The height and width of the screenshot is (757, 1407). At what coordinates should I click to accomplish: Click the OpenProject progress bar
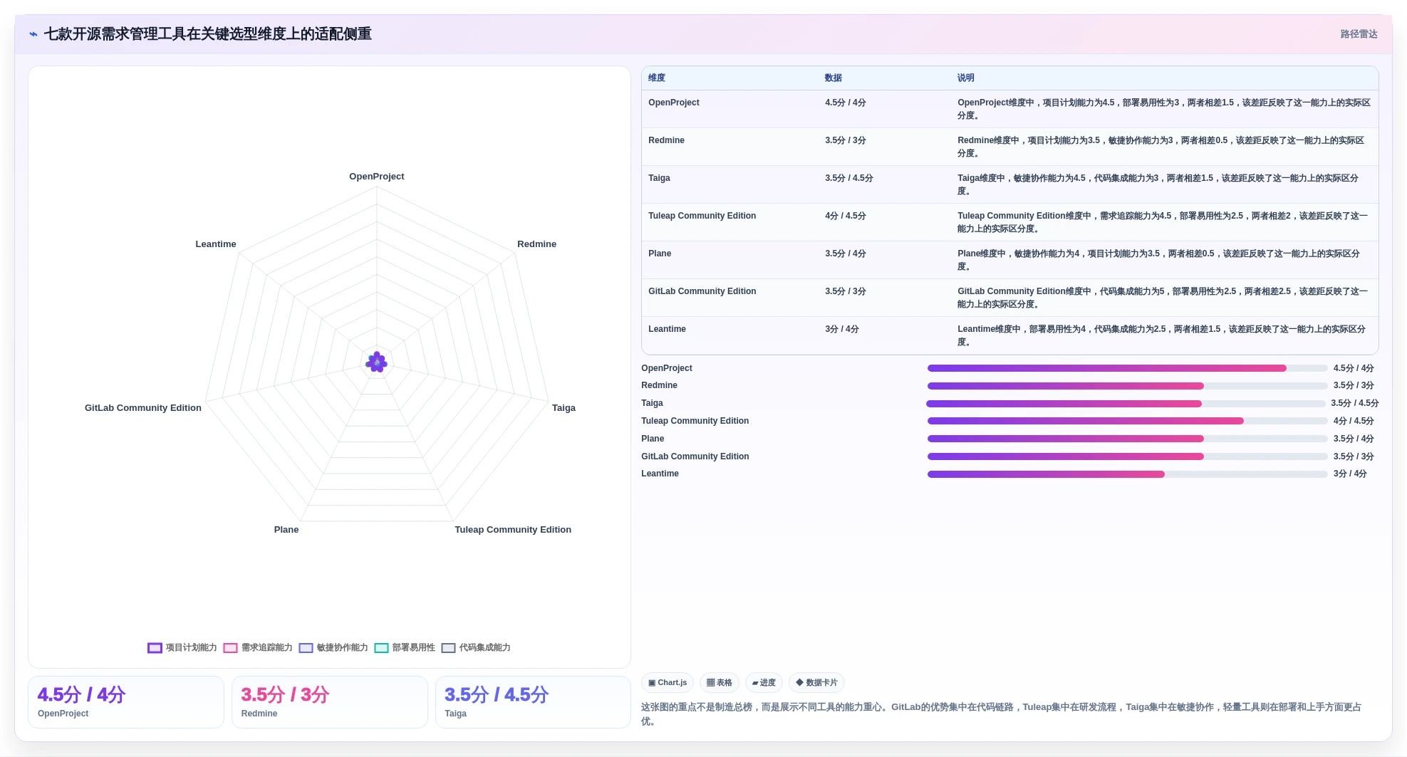[x=1127, y=368]
